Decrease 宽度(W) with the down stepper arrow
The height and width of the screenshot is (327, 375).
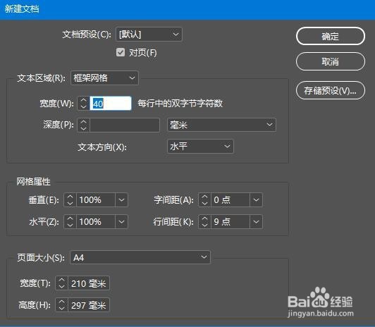(x=83, y=107)
